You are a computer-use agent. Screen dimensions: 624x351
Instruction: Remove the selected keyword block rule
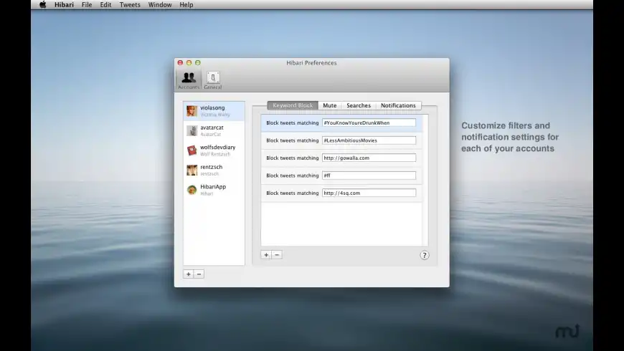[277, 255]
